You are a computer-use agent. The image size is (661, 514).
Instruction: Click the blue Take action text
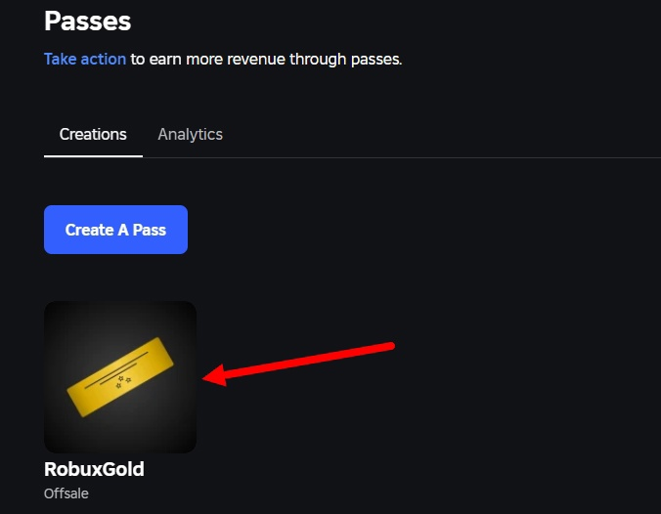pos(85,59)
